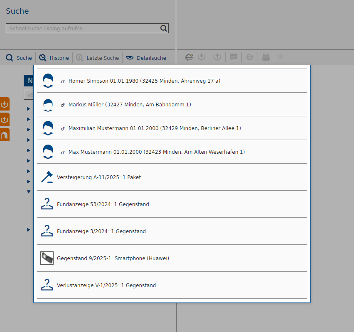
Task: Open the Smartphone (Huawei) thumbnail image
Action: pyautogui.click(x=47, y=258)
